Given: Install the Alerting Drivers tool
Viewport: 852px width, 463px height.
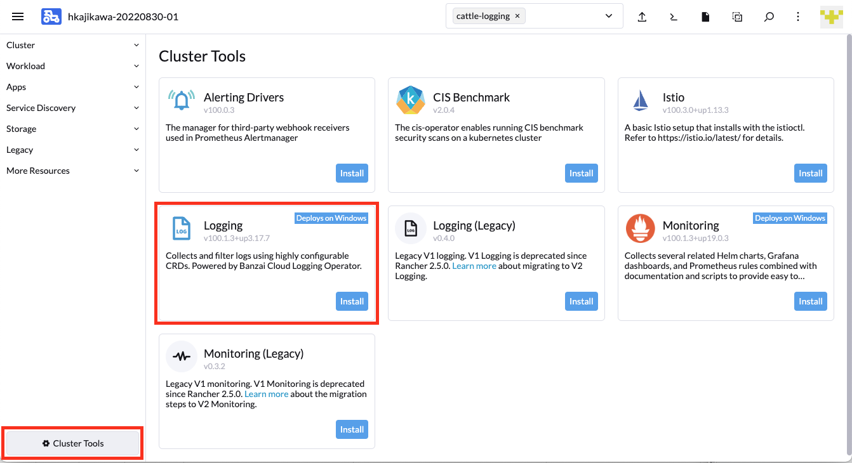Looking at the screenshot, I should [x=352, y=173].
